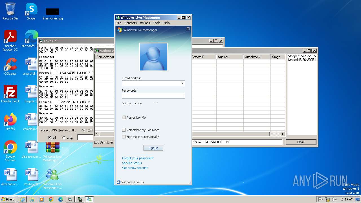Click the network warning tray icon
Image resolution: width=361 pixels, height=203 pixels.
point(327,199)
